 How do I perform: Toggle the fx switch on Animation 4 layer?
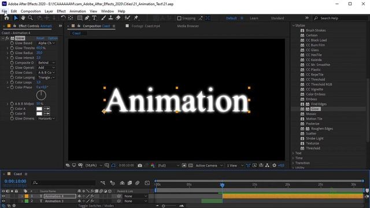click(92, 196)
